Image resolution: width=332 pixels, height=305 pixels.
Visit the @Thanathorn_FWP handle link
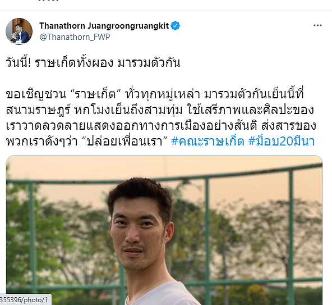coord(75,37)
